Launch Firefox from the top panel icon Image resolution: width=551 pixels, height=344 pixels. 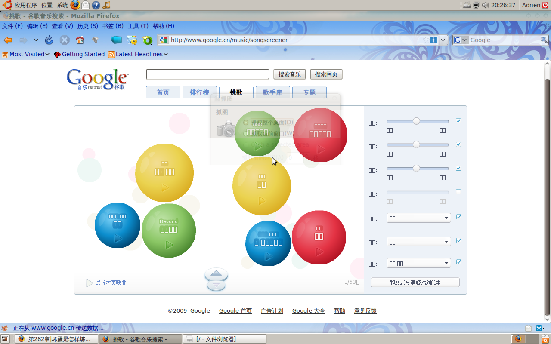coord(75,5)
